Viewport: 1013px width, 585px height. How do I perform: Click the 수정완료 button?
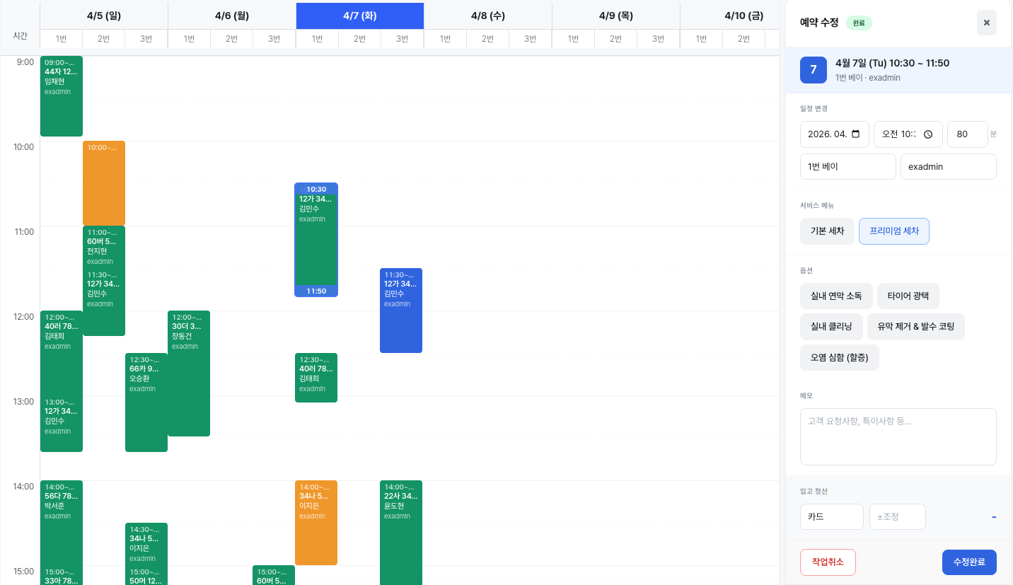(968, 562)
